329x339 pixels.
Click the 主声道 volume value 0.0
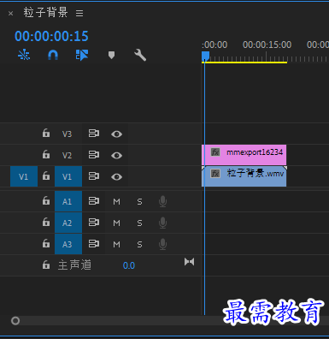[129, 265]
